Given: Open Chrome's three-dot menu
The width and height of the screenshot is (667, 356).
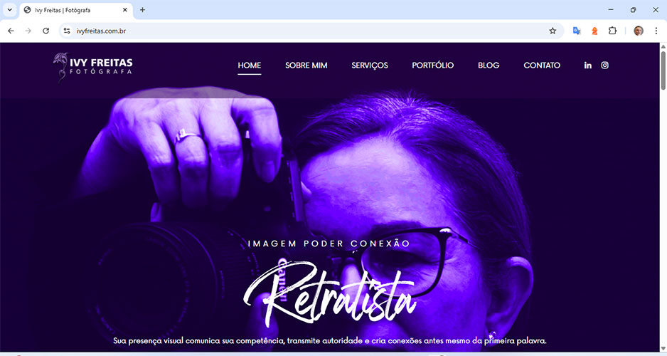Looking at the screenshot, I should 656,31.
